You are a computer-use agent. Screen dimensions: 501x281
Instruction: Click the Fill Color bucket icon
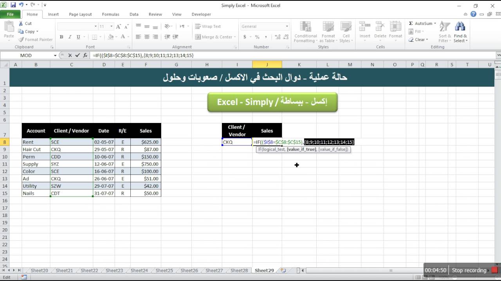click(x=110, y=37)
